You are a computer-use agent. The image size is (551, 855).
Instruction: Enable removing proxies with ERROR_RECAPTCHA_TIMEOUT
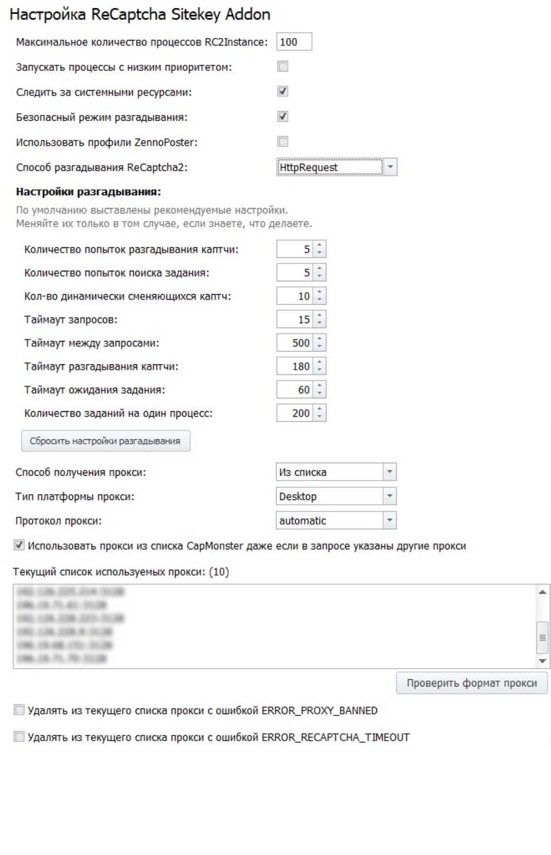click(x=19, y=737)
